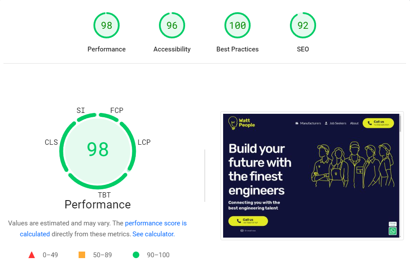410x269 pixels.
Task: Open the "See calculator" link
Action: pos(153,234)
